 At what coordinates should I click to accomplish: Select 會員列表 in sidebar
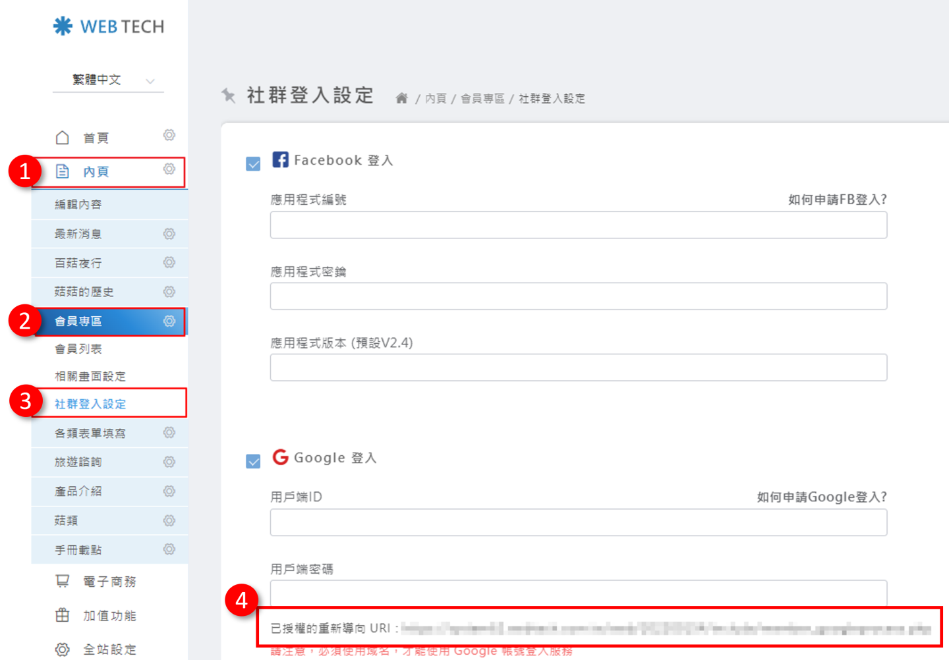[78, 349]
